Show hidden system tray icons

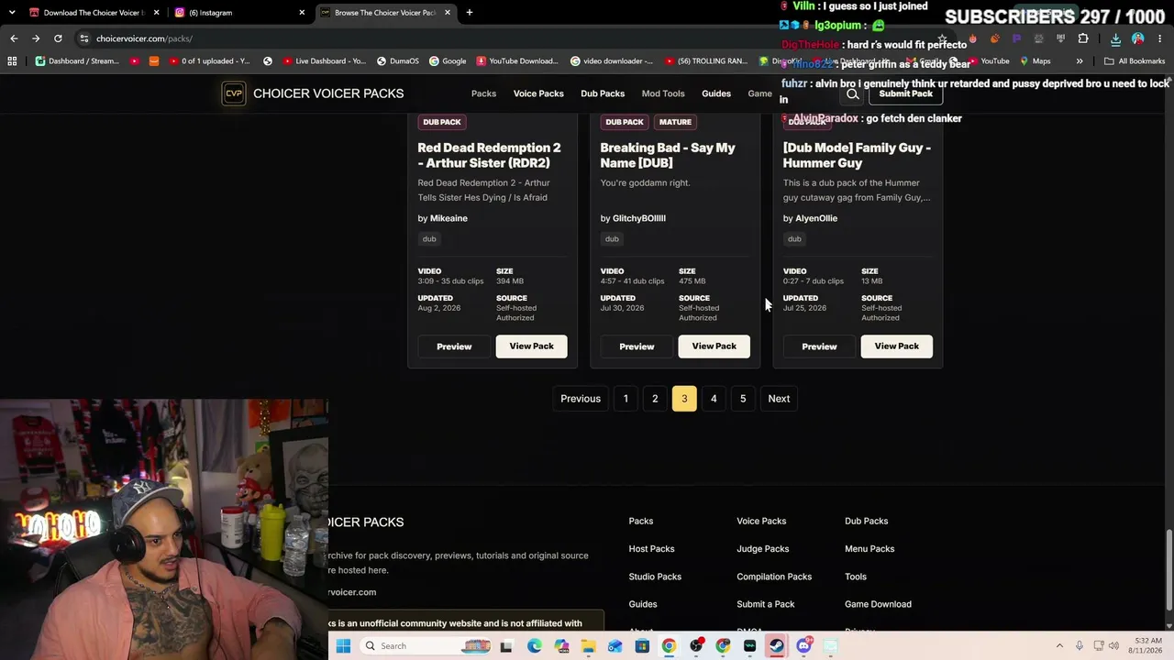[x=1059, y=646]
